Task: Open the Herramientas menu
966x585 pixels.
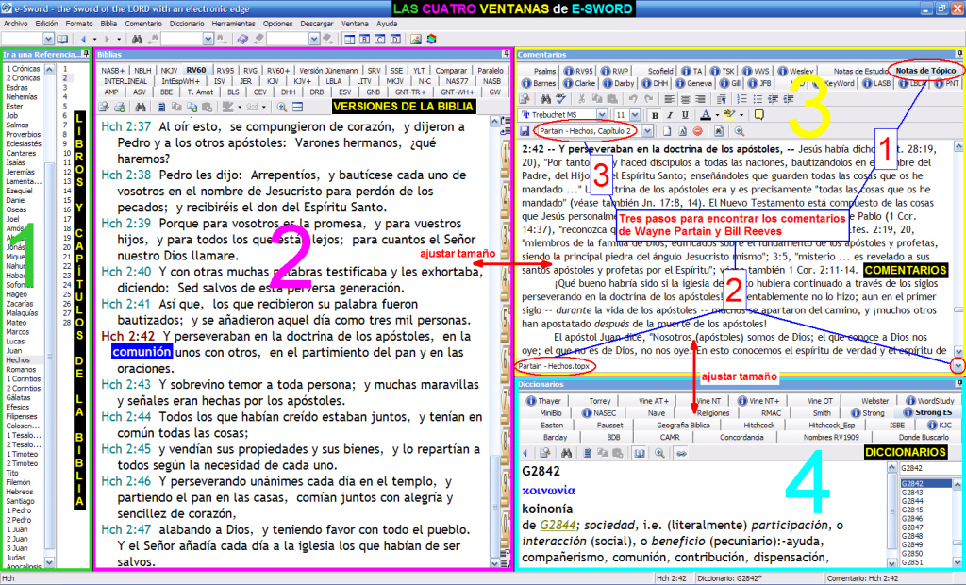Action: (234, 22)
